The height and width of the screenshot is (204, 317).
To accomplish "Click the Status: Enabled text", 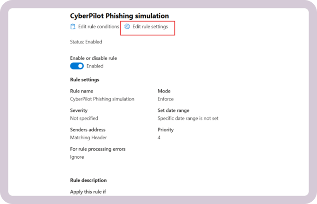I will 86,42.
